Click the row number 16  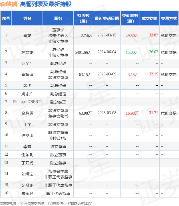[x=6, y=193]
